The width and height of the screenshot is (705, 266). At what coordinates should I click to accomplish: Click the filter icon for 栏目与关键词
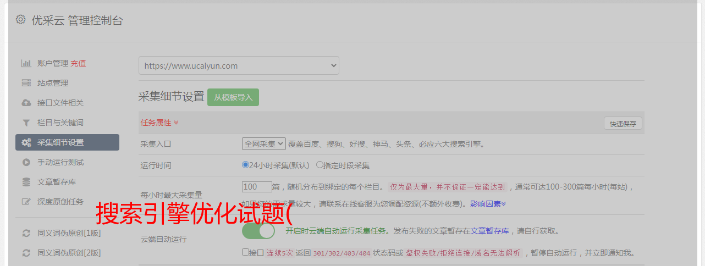tap(26, 123)
